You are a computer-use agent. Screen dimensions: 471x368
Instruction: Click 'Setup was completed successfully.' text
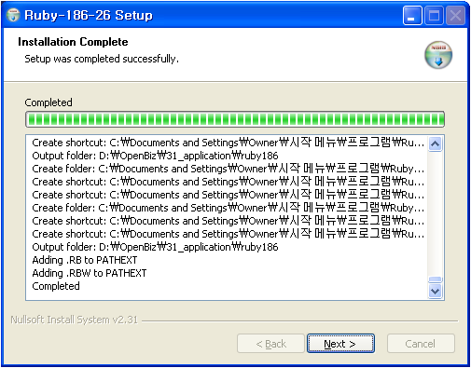(102, 59)
